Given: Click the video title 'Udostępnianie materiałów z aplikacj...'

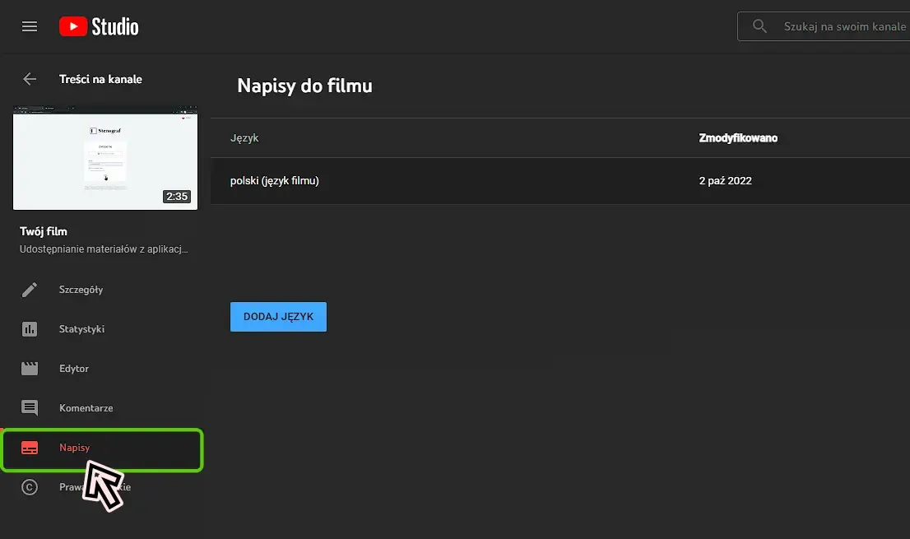Looking at the screenshot, I should (104, 249).
